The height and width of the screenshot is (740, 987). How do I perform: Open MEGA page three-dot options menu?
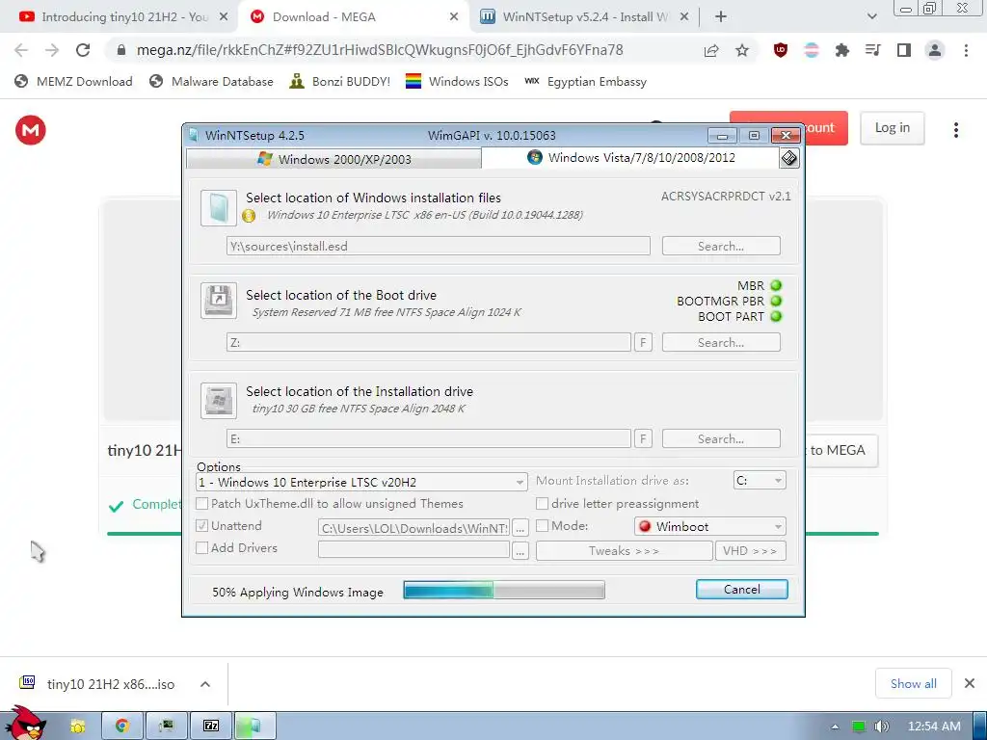955,130
